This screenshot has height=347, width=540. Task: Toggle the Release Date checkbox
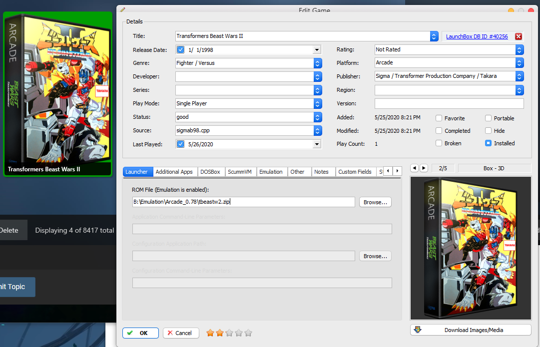180,49
